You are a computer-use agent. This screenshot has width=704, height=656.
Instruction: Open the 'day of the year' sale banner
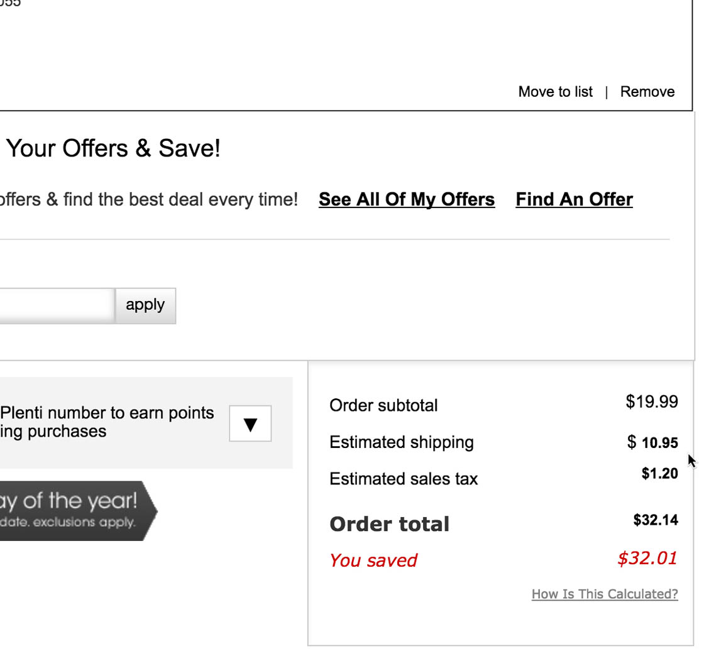[75, 510]
